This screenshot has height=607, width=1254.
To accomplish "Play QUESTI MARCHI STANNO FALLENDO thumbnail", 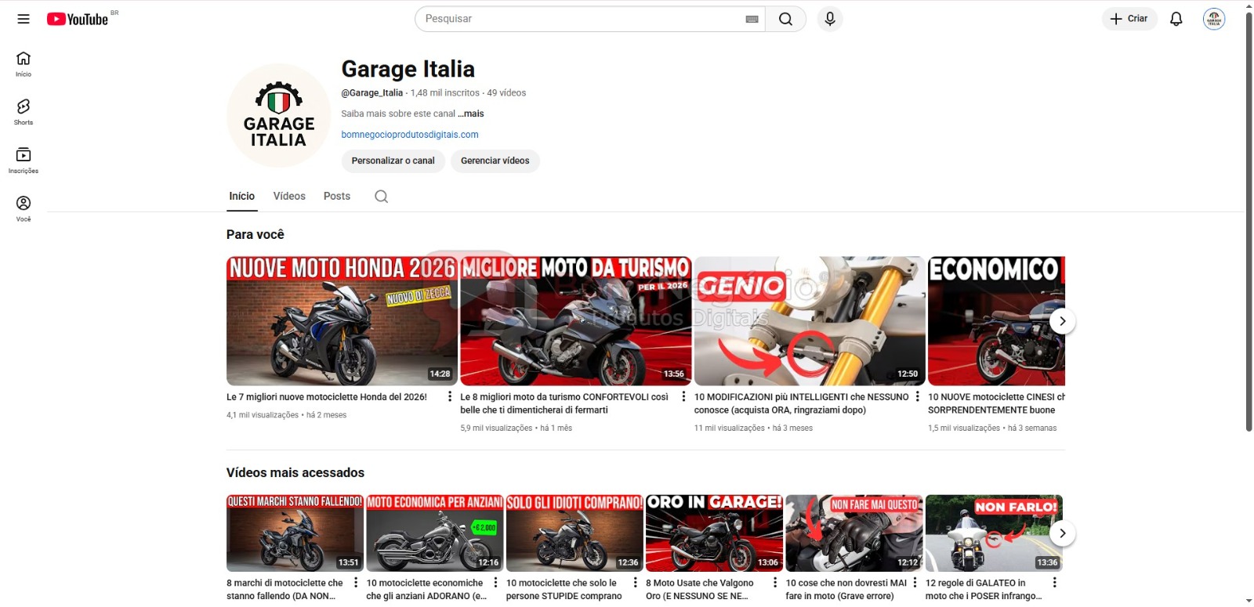I will point(295,533).
